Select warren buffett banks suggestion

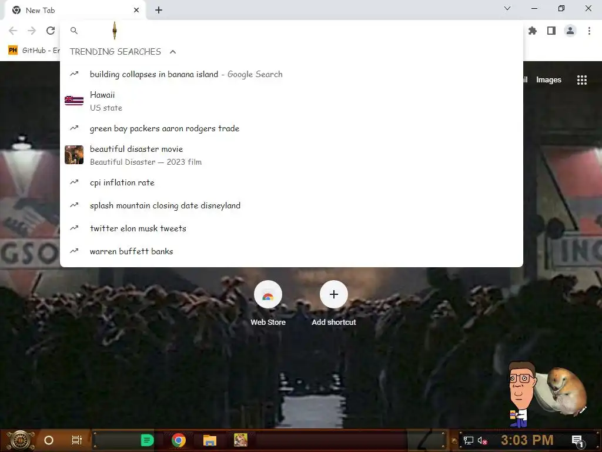coord(292,251)
